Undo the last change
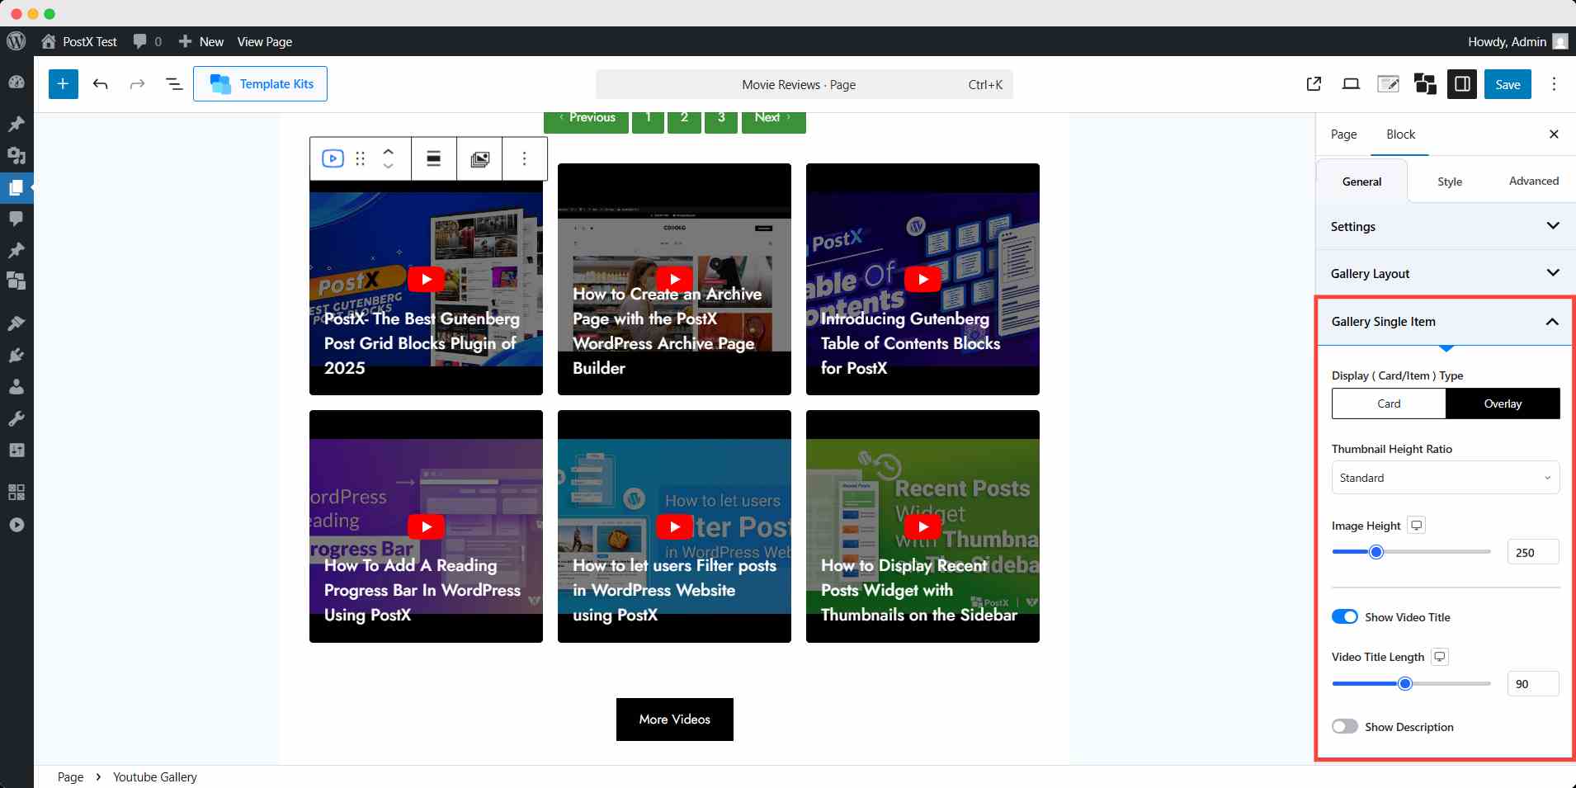Image resolution: width=1576 pixels, height=788 pixels. pyautogui.click(x=101, y=84)
